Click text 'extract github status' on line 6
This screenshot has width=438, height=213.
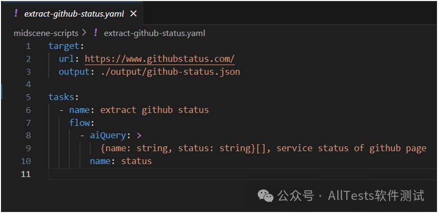(x=154, y=110)
